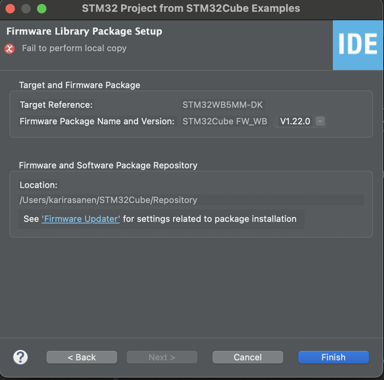
Task: Click the error icon beside local copy message
Action: pos(9,48)
